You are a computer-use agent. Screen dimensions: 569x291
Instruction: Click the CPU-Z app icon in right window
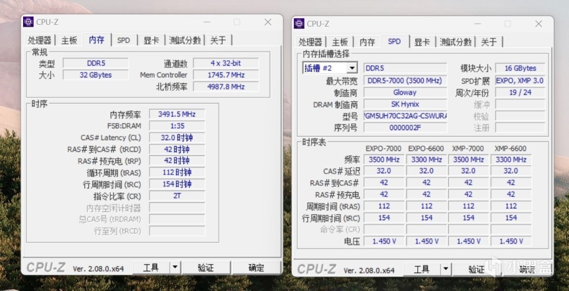point(299,24)
